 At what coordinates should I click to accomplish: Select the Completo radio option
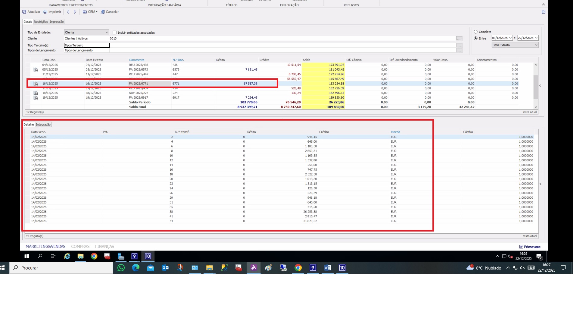tap(475, 32)
